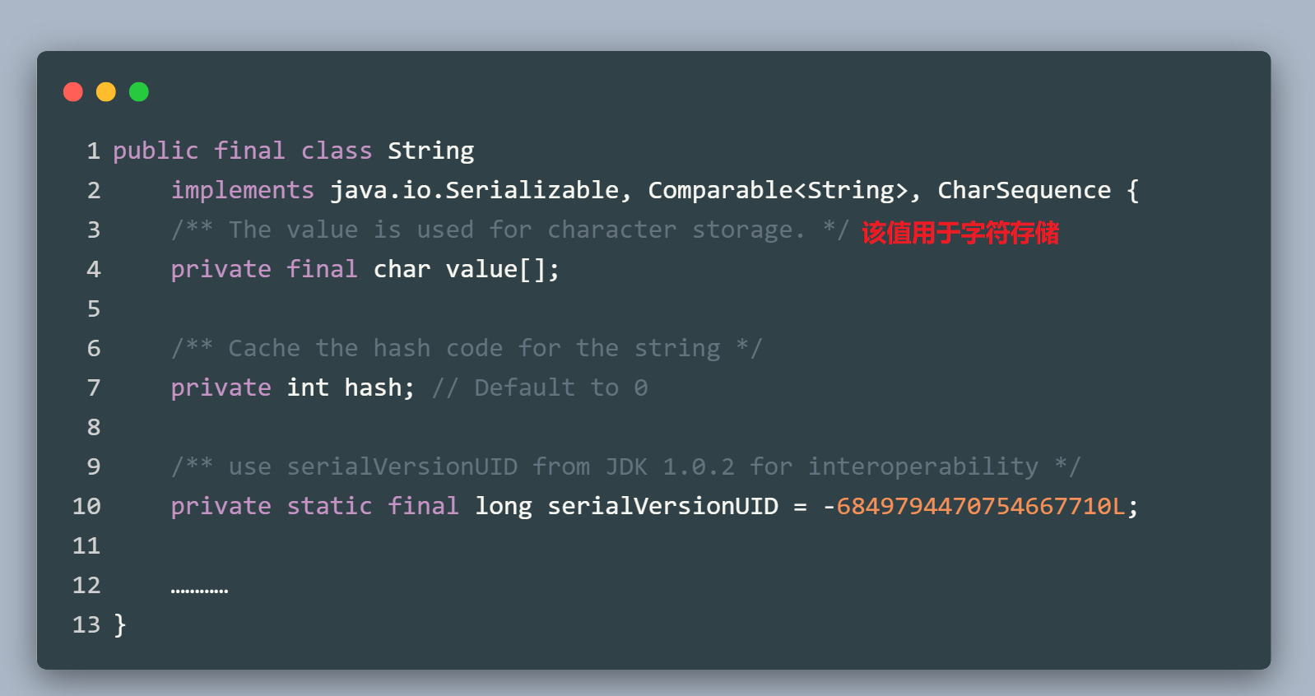The height and width of the screenshot is (696, 1315).
Task: Click the yellow minimize dot
Action: click(x=106, y=92)
